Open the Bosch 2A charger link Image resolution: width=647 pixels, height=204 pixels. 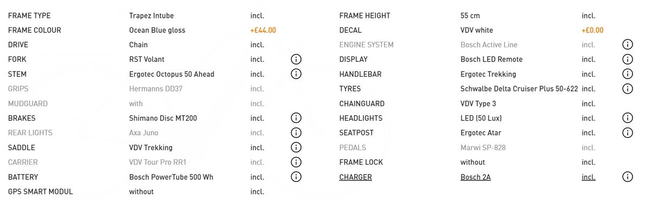point(476,177)
